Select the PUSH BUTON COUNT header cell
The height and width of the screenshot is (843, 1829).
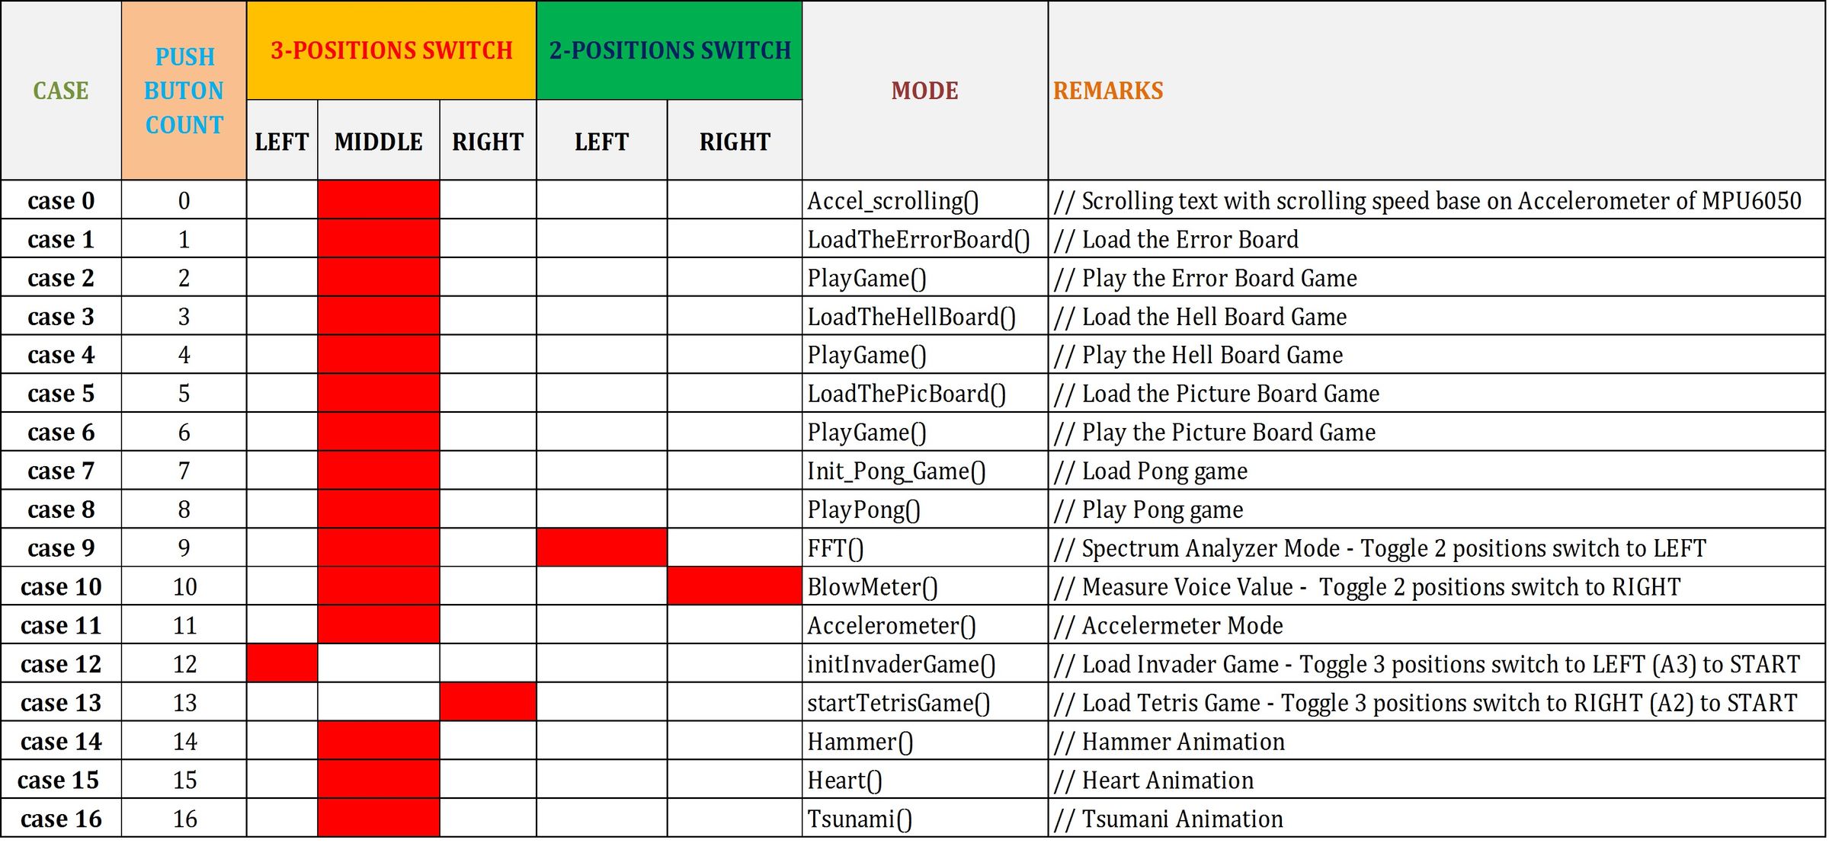(184, 91)
